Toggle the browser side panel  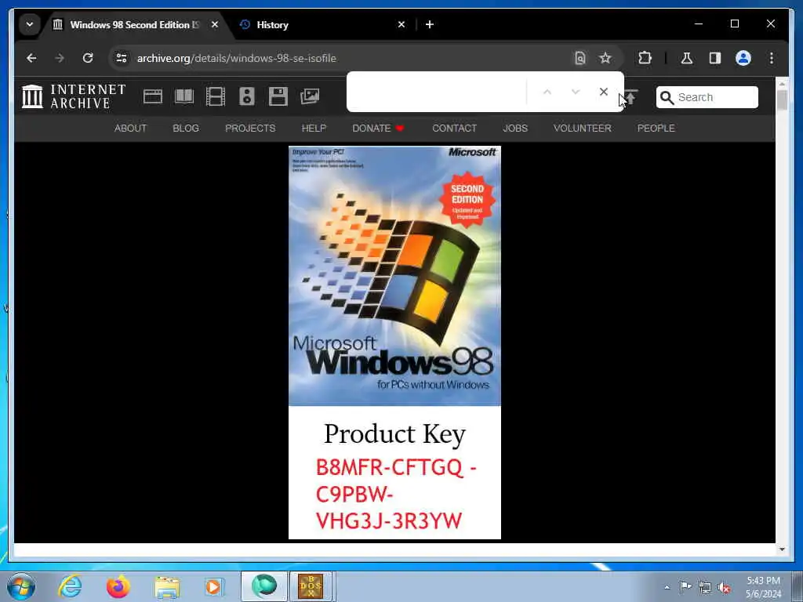tap(715, 58)
